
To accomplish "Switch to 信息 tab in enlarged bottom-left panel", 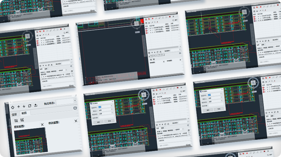I will [14, 114].
